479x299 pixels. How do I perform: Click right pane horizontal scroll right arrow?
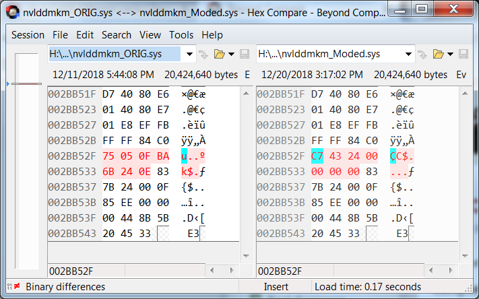click(x=451, y=270)
